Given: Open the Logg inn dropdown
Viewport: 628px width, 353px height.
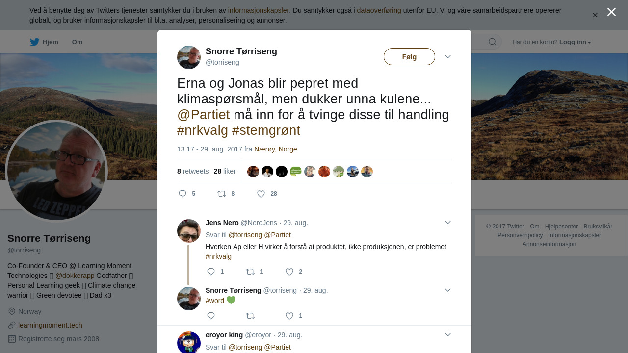Looking at the screenshot, I should click(575, 42).
